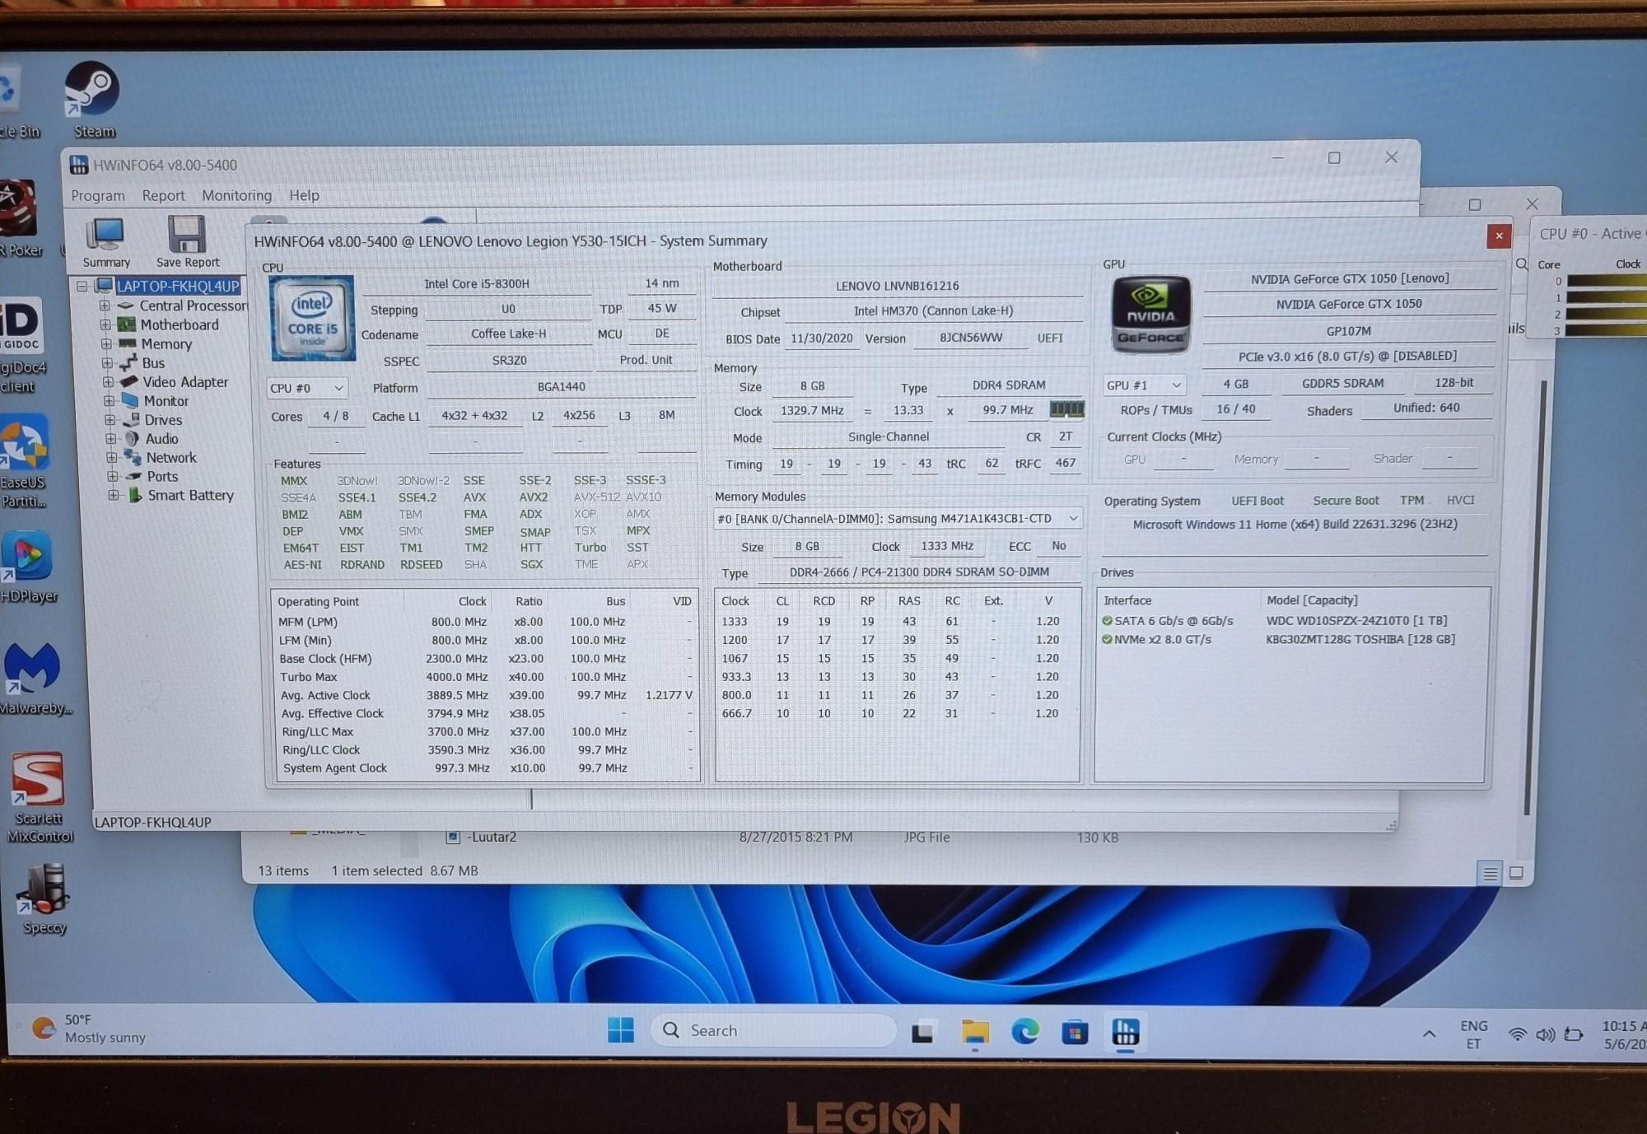Close the System Summary window
Screen dimensions: 1647x1134
pyautogui.click(x=1499, y=236)
